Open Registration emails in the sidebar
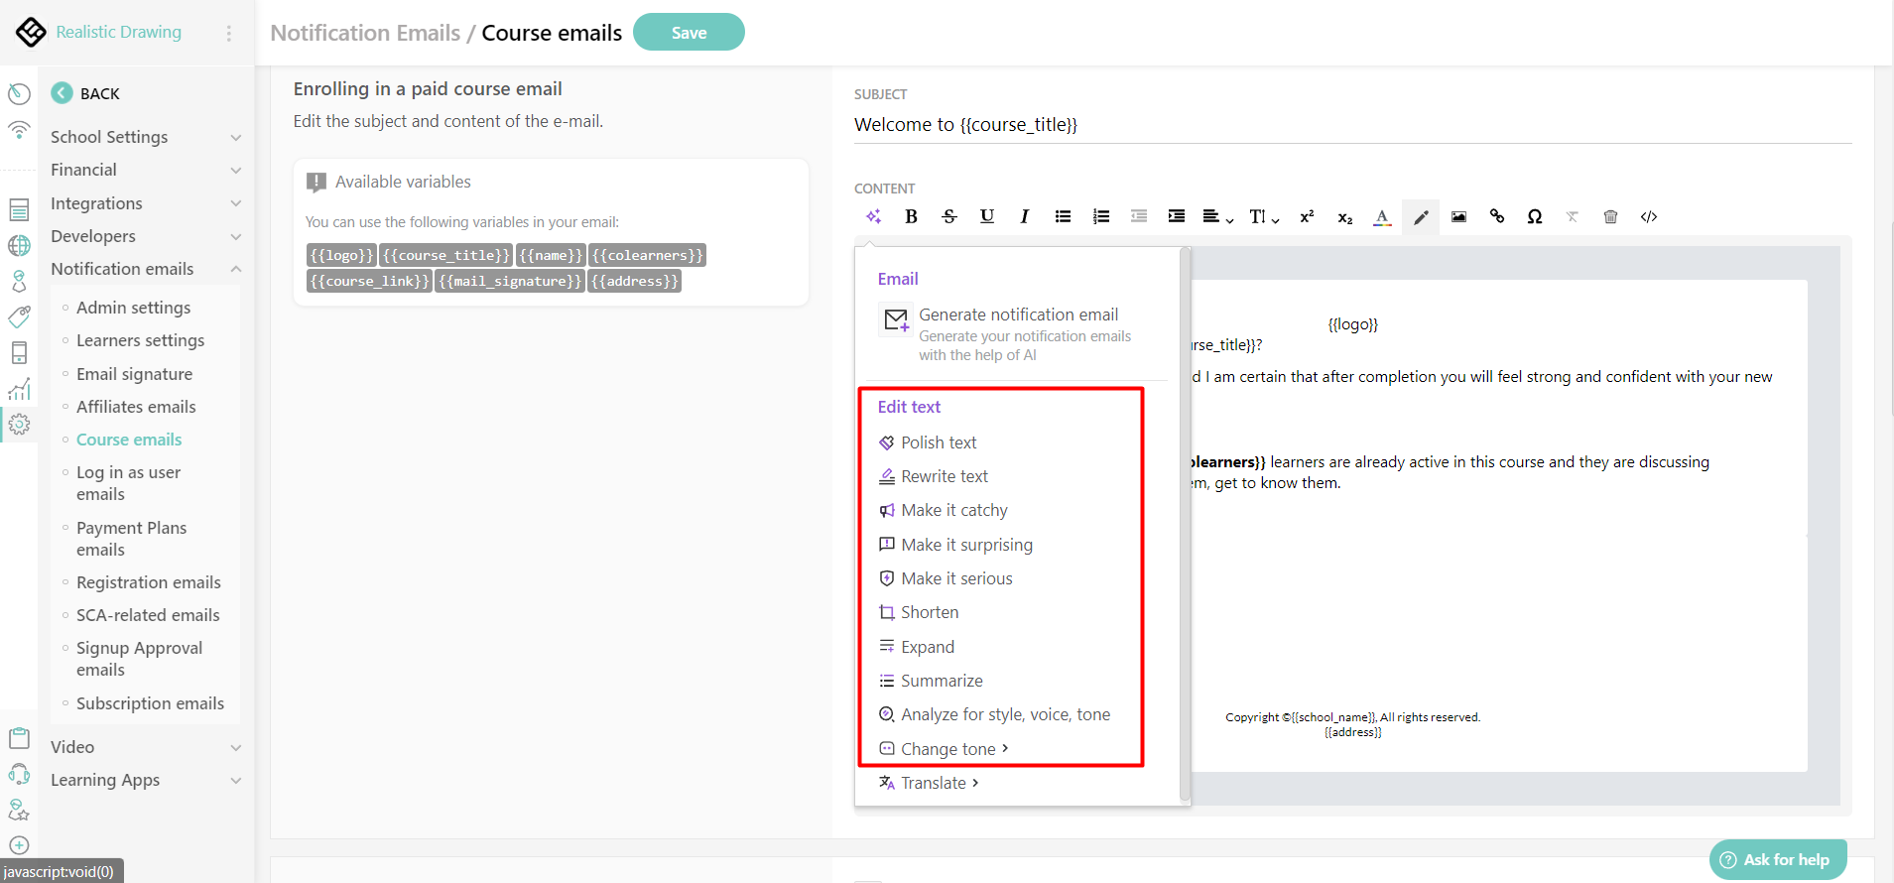This screenshot has height=883, width=1894. click(x=149, y=582)
